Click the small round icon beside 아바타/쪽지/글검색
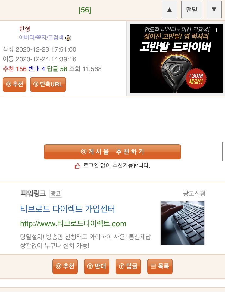Screen dimensions: 225x292 (68, 38)
